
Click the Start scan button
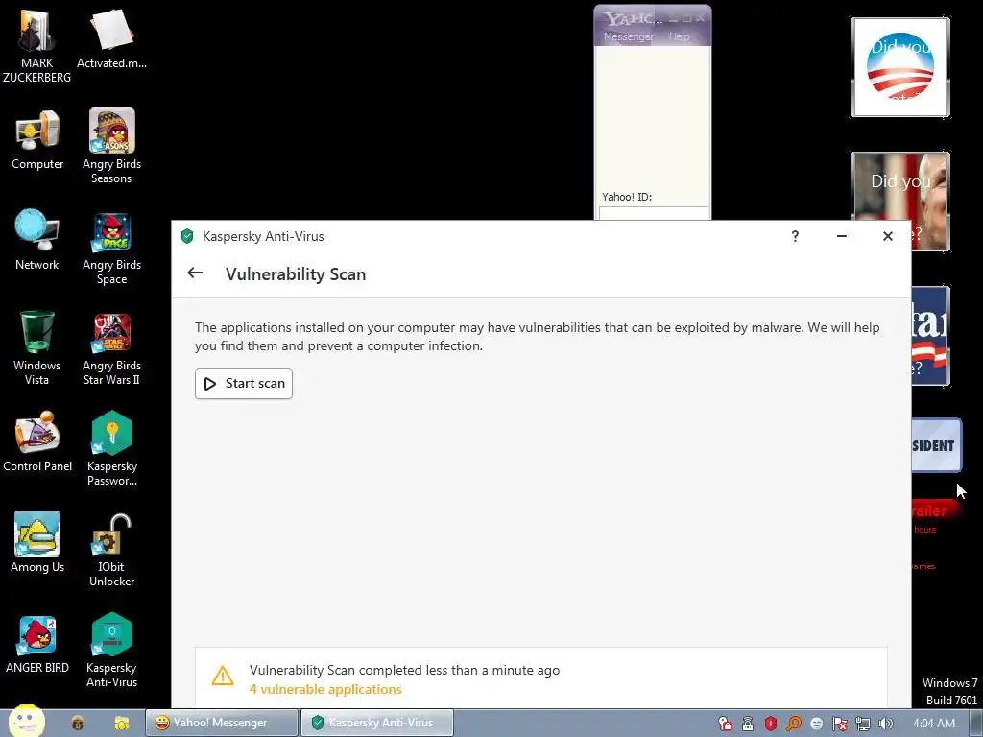click(x=243, y=384)
